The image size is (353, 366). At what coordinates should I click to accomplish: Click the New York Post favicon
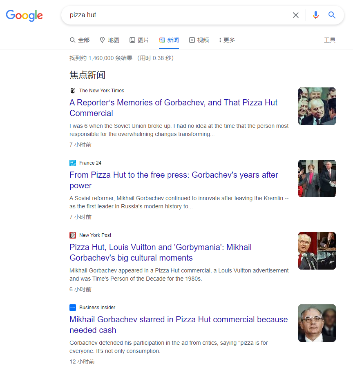pyautogui.click(x=73, y=235)
